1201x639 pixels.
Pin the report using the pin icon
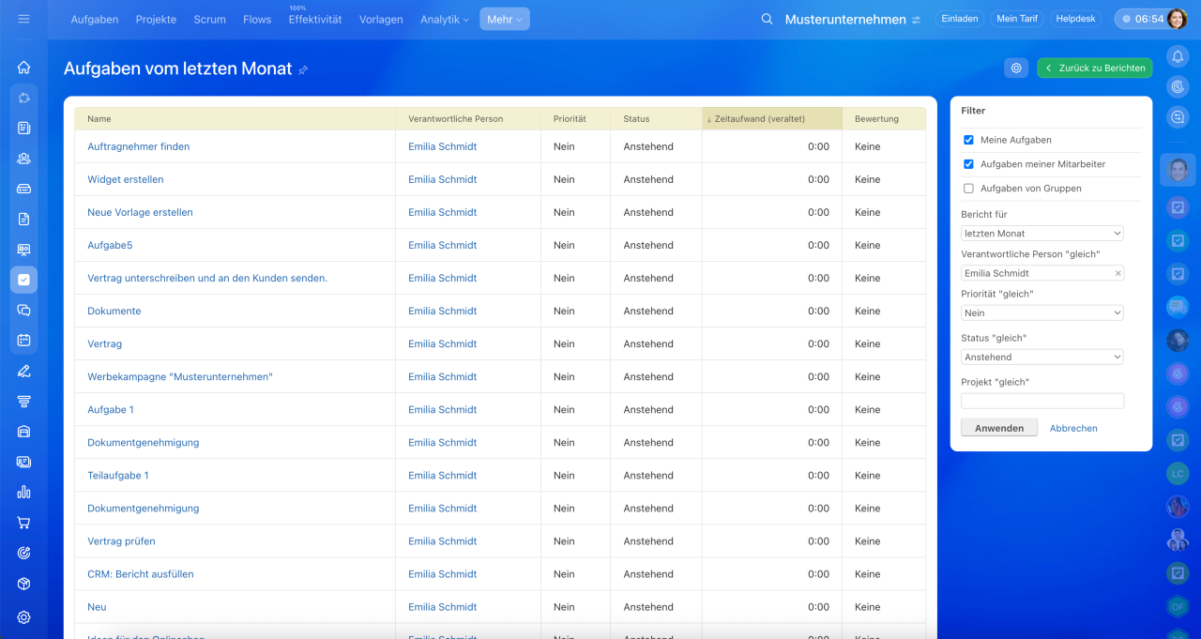click(303, 70)
